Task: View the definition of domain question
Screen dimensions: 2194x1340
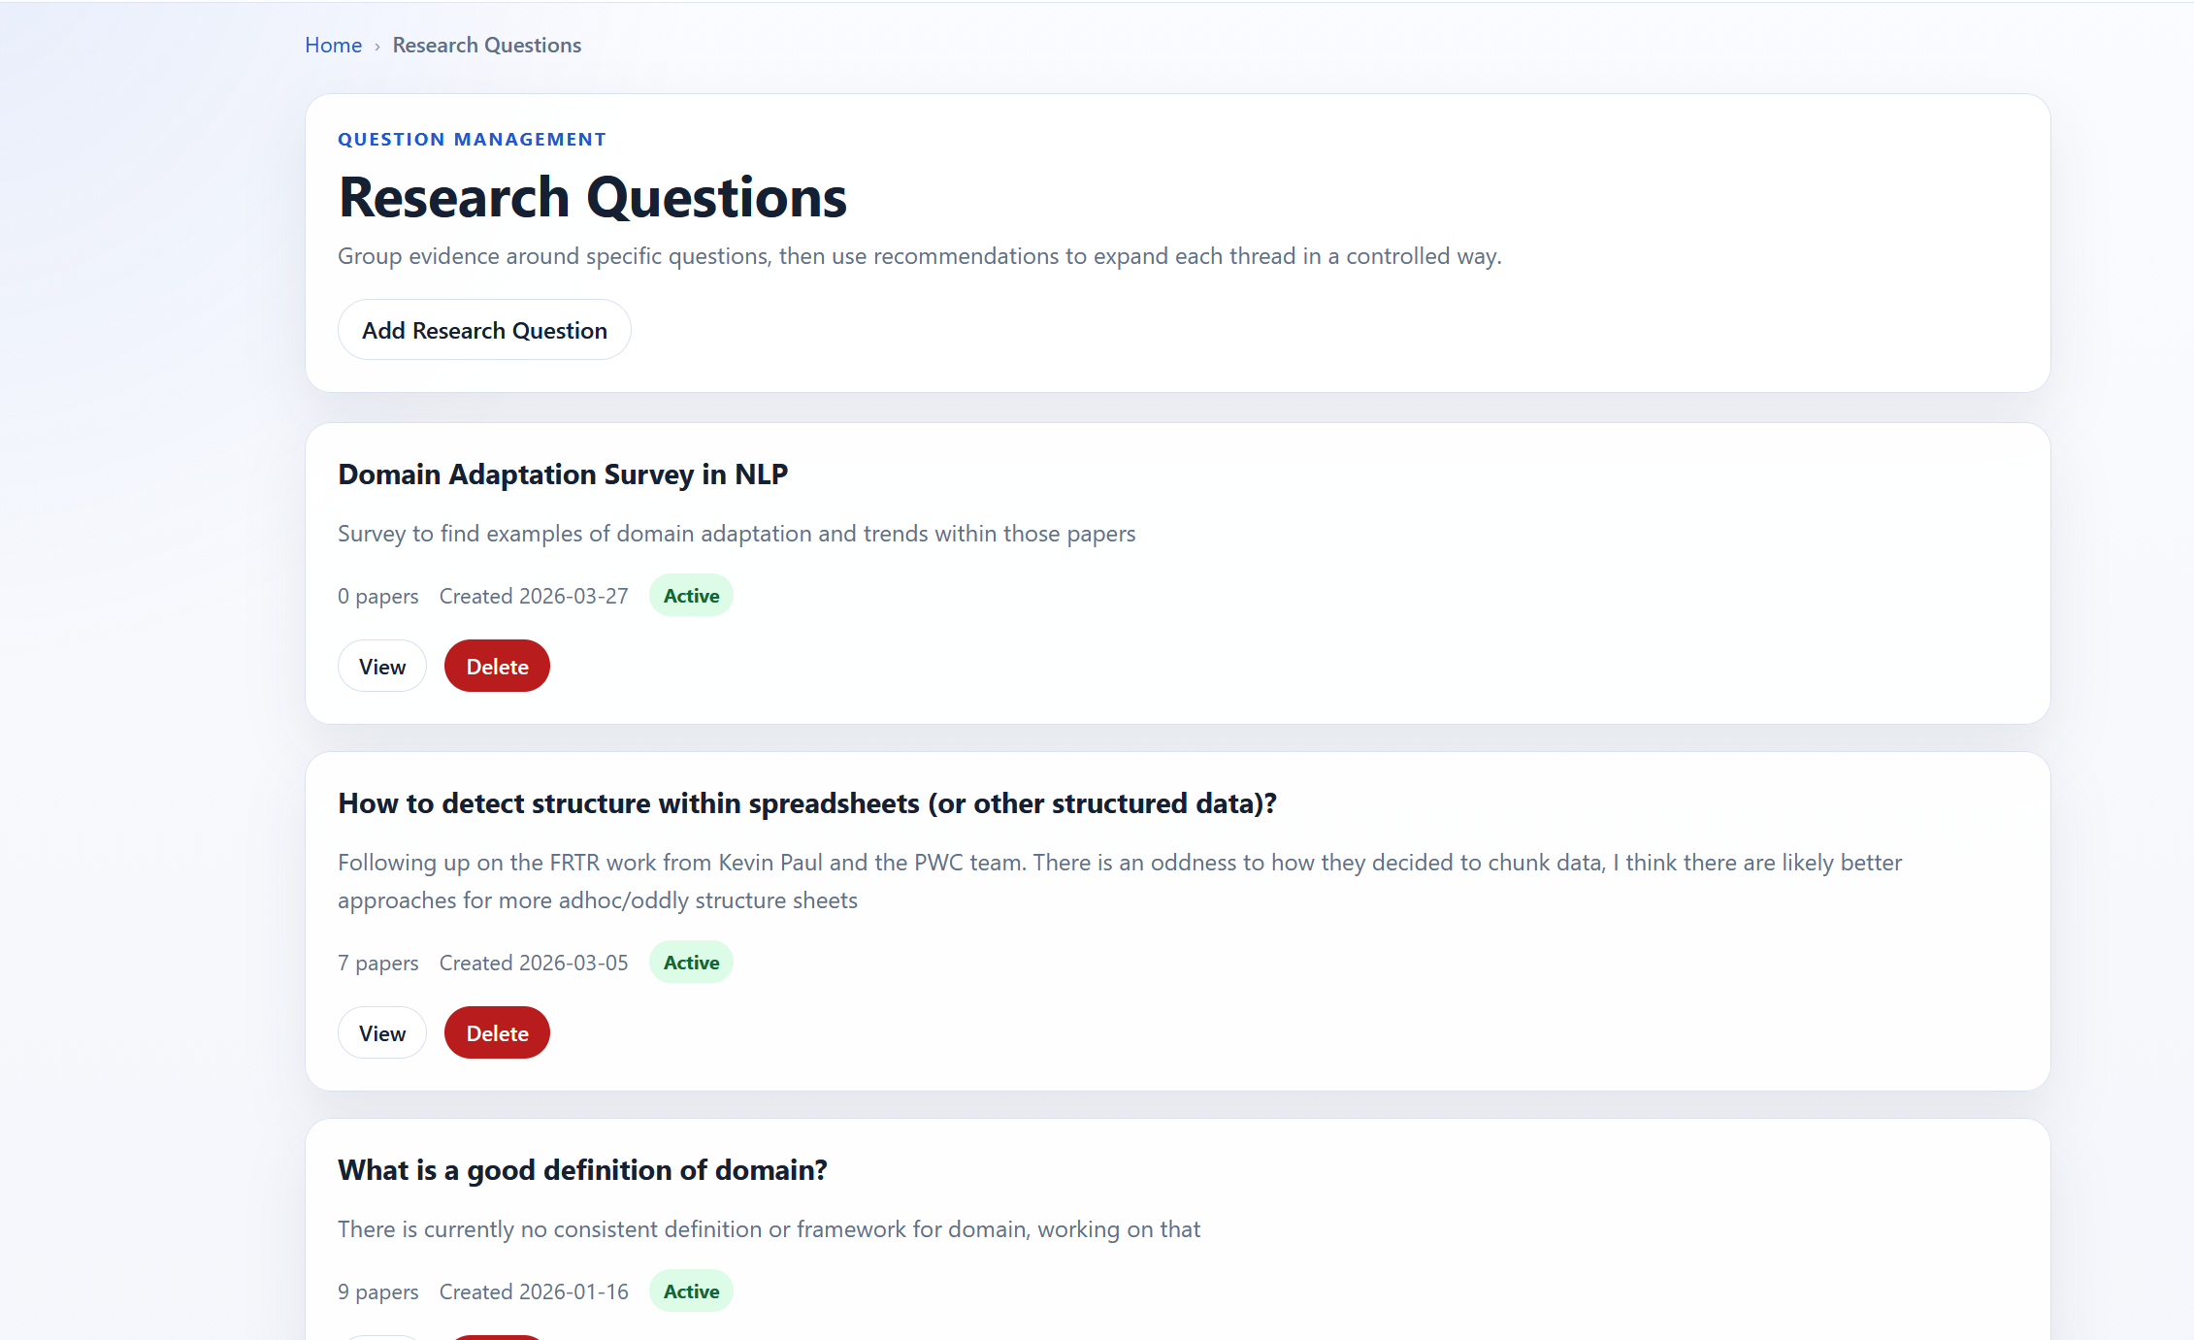Action: click(x=381, y=1336)
